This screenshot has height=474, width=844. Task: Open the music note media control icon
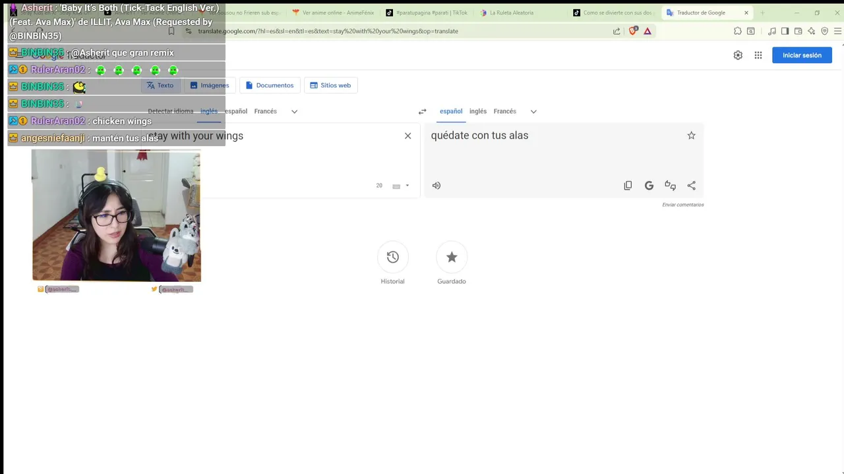pyautogui.click(x=771, y=31)
